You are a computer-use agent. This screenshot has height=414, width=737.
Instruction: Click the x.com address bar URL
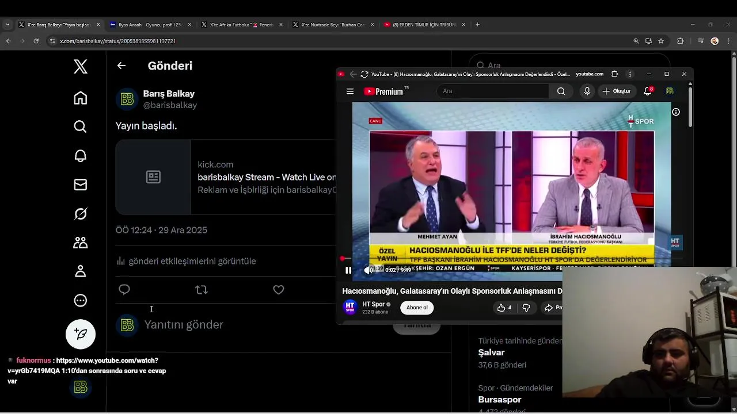(x=118, y=41)
